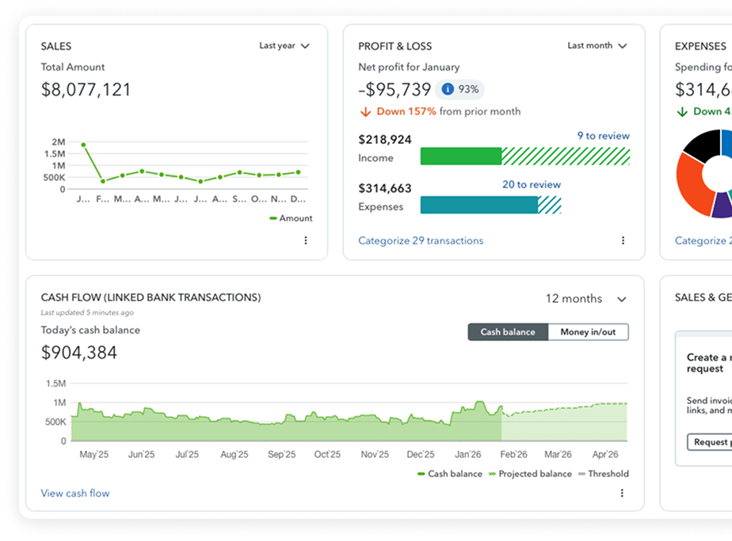Click the green Amount legend marker
Screen dimensions: 732x541
(273, 218)
